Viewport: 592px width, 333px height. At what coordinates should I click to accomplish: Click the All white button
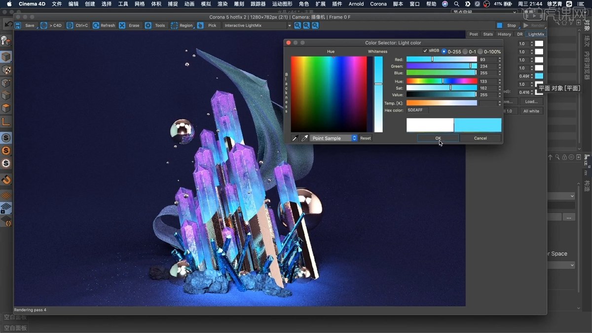tap(531, 111)
